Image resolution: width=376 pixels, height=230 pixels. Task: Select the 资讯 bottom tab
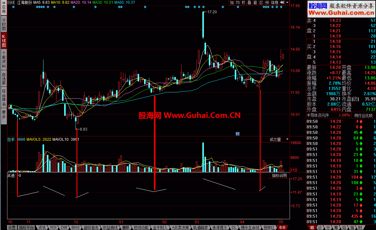(42, 228)
